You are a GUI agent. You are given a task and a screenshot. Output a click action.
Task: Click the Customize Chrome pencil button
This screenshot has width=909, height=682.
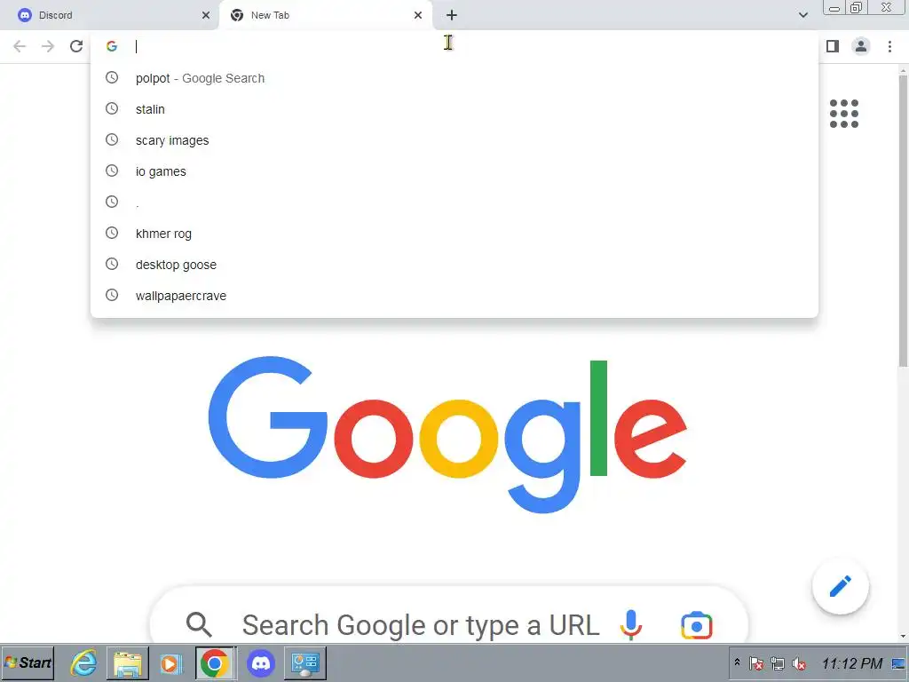tap(840, 586)
